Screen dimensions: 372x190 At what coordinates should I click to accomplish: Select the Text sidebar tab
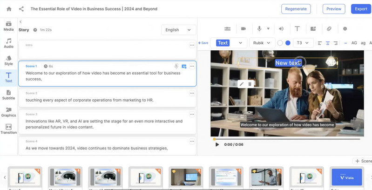tap(8, 78)
